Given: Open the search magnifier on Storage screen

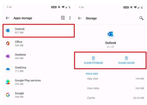Looking at the screenshot, I should 141,18.
